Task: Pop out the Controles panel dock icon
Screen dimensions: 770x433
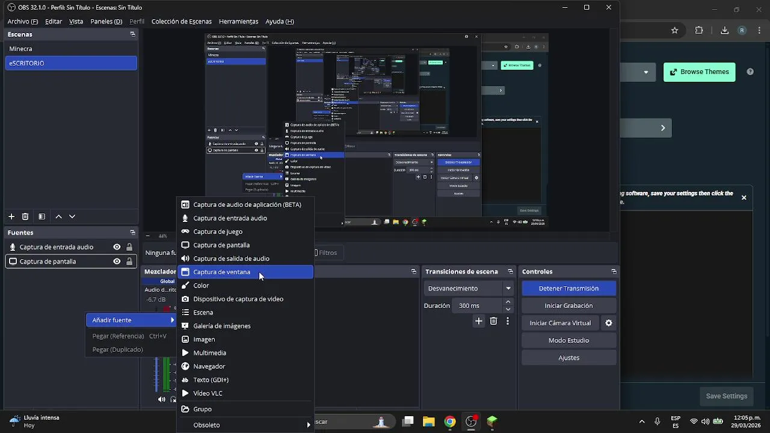Action: (x=614, y=272)
